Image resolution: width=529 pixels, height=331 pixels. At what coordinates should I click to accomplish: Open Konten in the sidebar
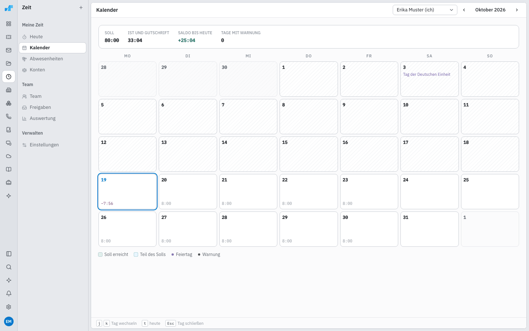(x=53, y=70)
